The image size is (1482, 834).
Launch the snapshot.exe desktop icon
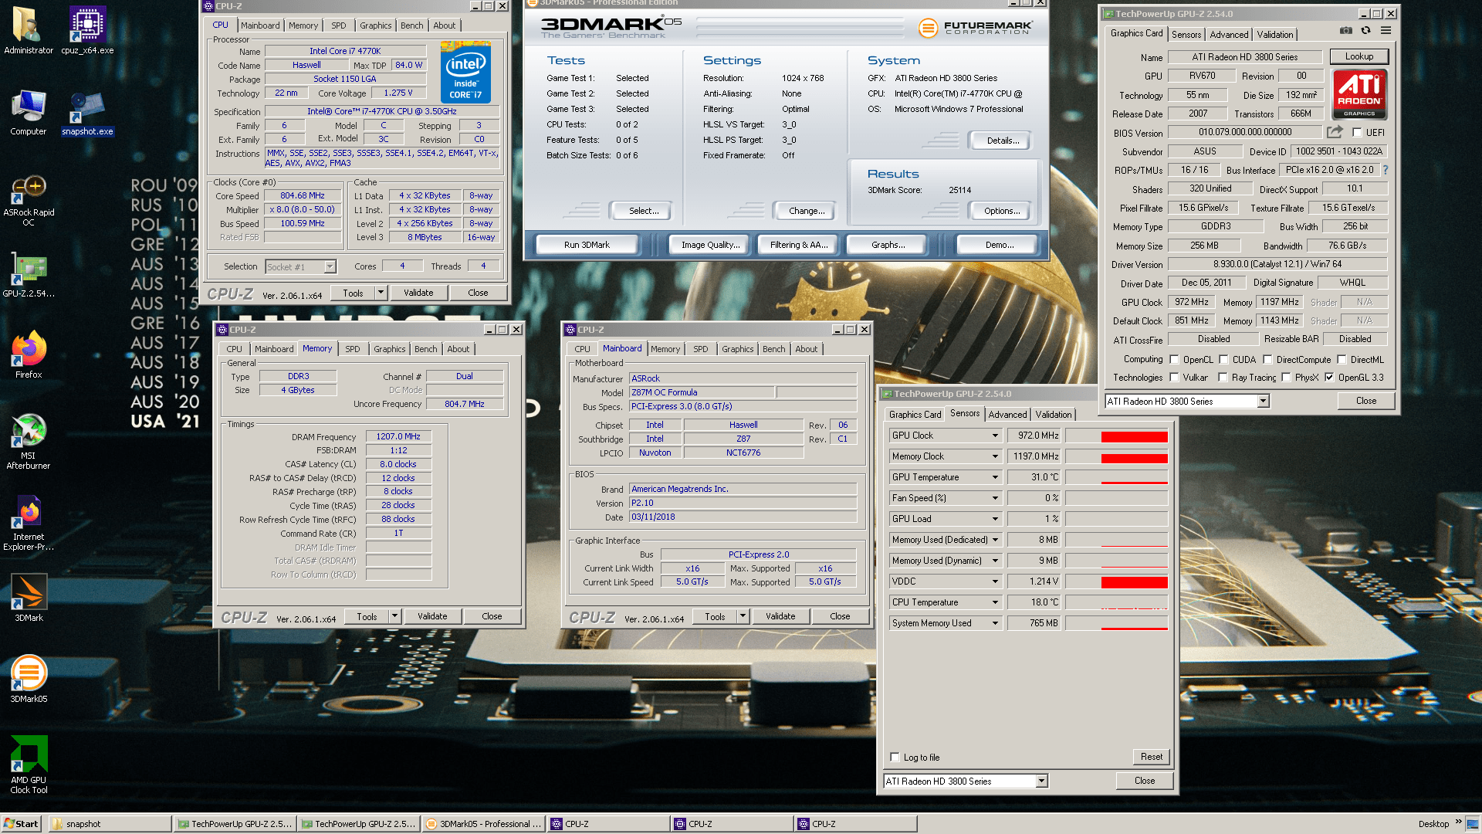pos(87,113)
